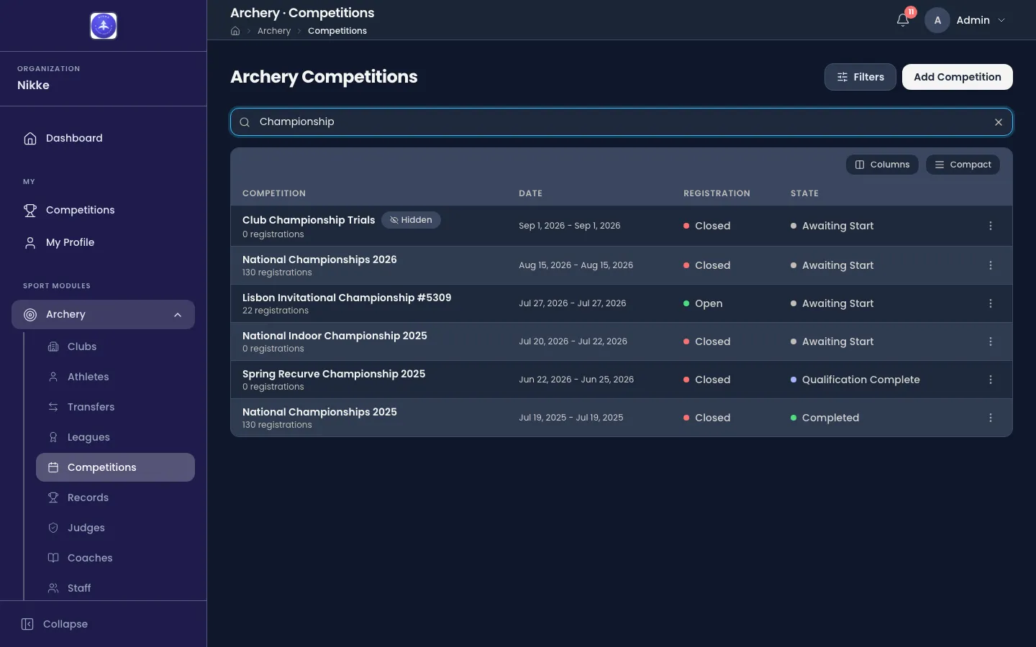Open Records under Archery
Viewport: 1036px width, 647px height.
pos(115,497)
